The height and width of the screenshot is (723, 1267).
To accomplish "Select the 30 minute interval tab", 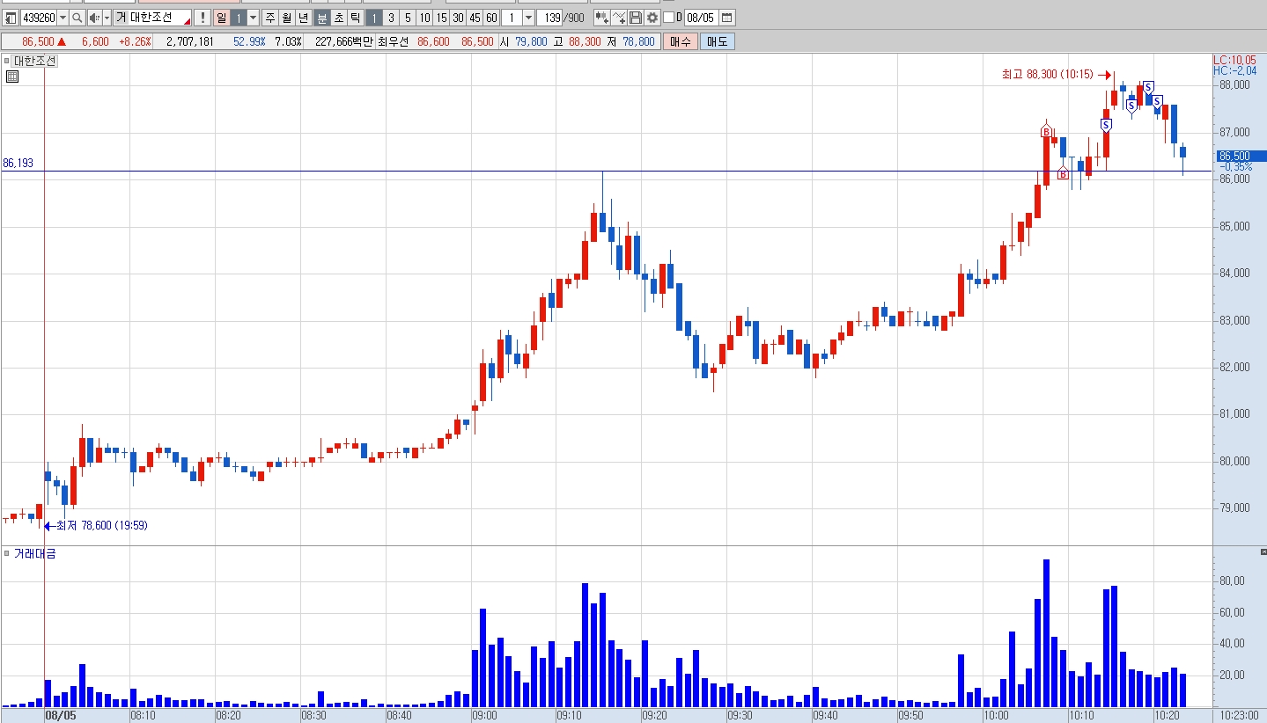I will [x=458, y=18].
